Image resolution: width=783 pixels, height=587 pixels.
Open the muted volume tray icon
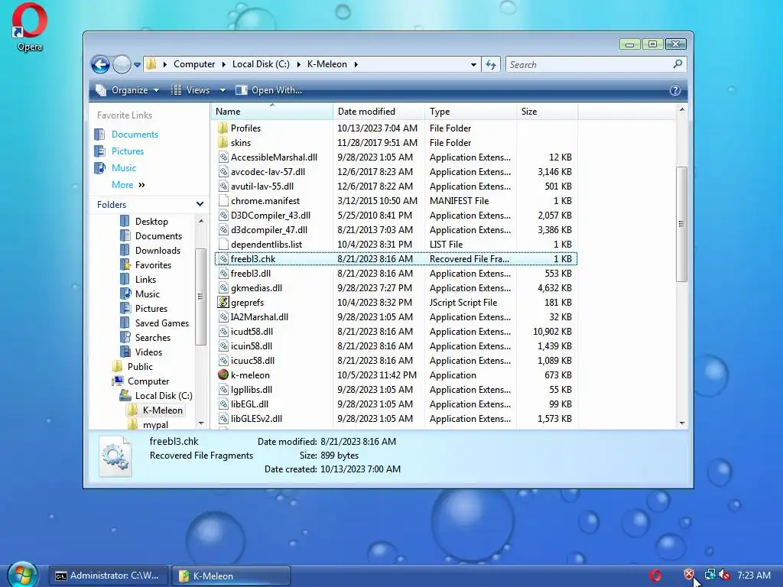(x=724, y=576)
